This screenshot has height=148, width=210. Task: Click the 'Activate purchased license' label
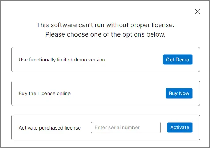(x=50, y=128)
